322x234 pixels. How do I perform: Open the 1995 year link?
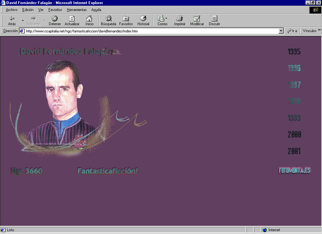[x=294, y=52]
